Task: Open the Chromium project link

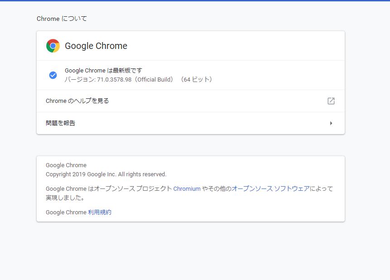Action: 187,189
